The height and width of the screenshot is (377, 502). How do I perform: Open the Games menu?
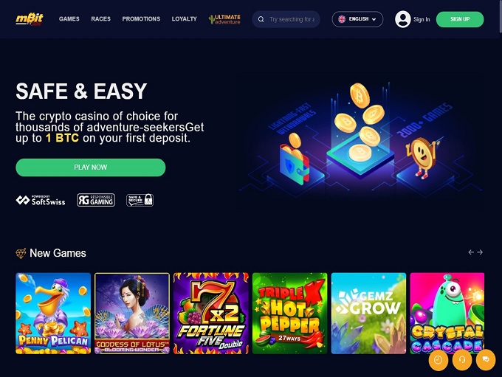coord(69,19)
